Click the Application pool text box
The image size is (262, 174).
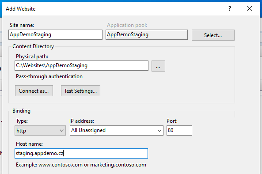pyautogui.click(x=147, y=34)
